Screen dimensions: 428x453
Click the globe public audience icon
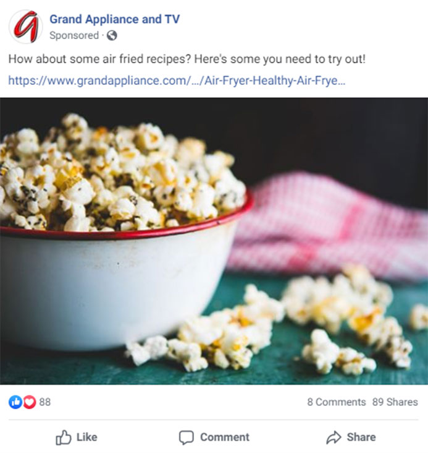click(112, 35)
